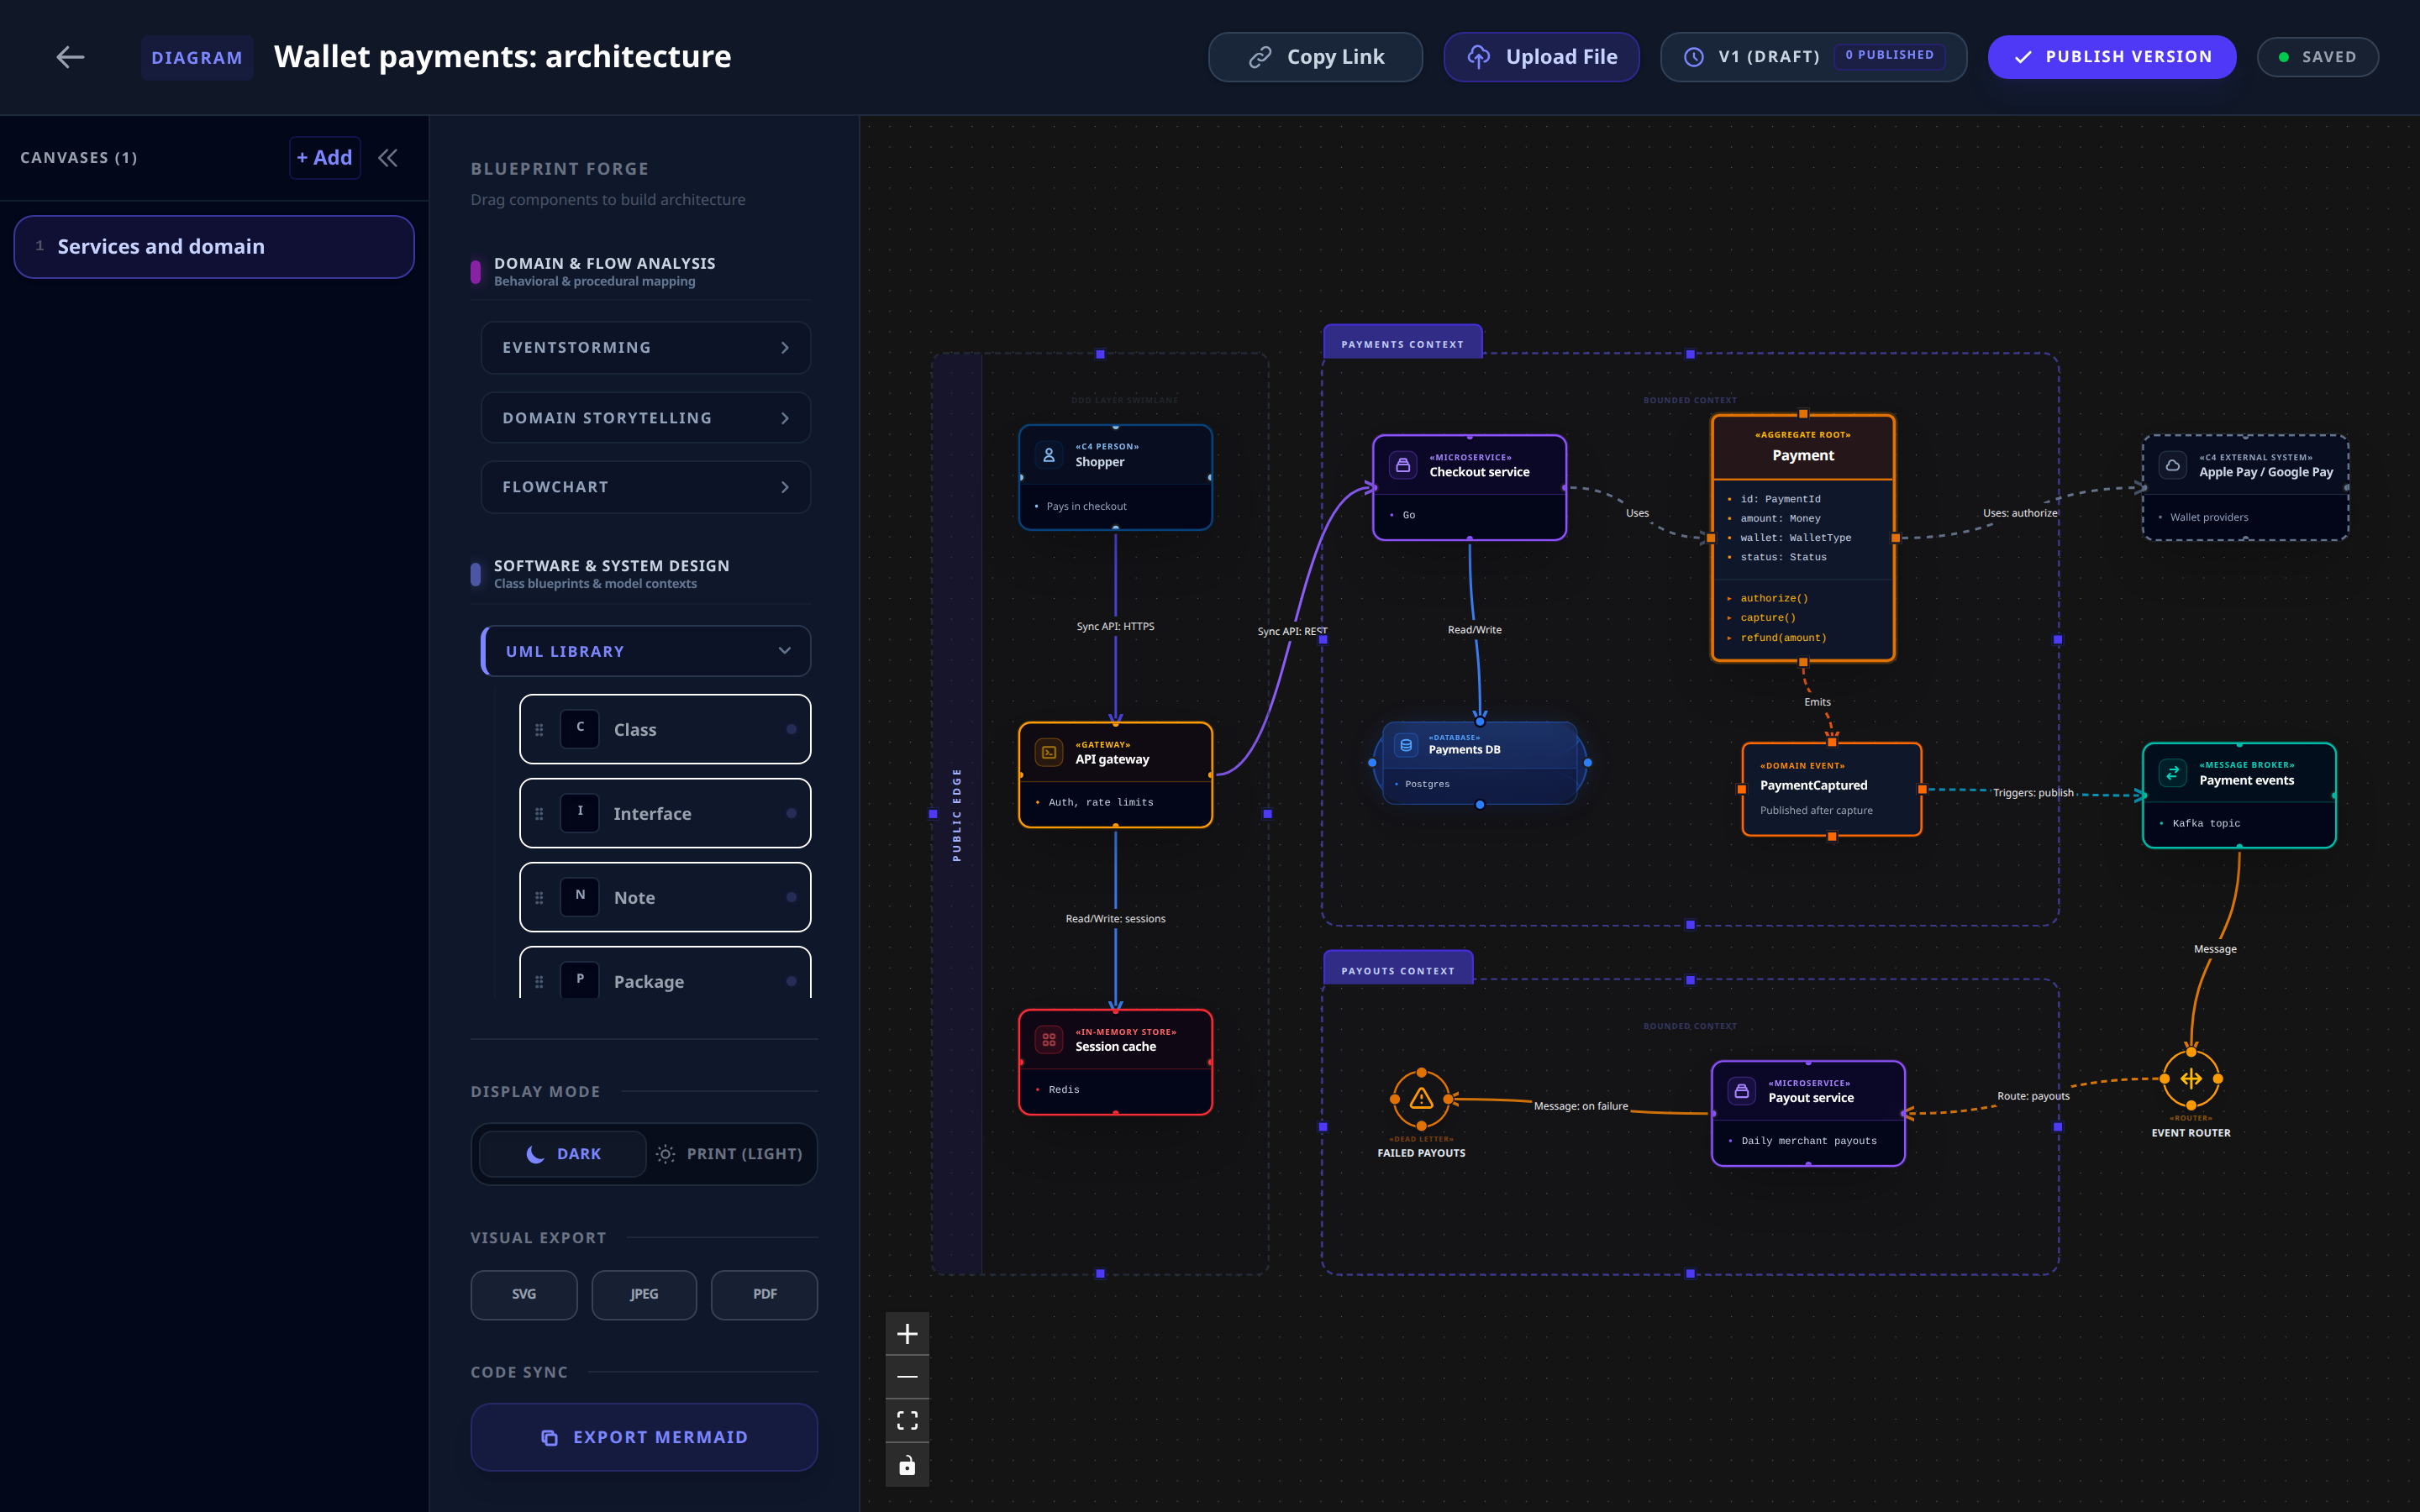Screen dimensions: 2420x1512
Task: Click the Checkout service microservice icon
Action: pyautogui.click(x=1403, y=465)
